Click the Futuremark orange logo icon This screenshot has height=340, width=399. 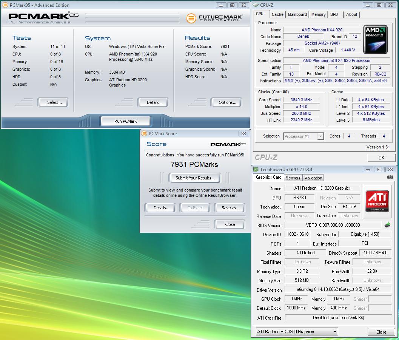191,18
